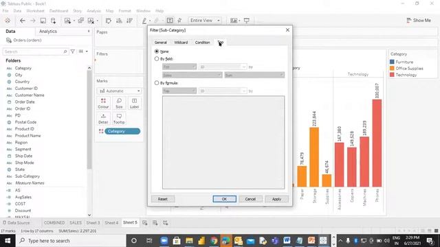This screenshot has width=440, height=247.
Task: Open the Entire View fit dropdown
Action: 205,21
